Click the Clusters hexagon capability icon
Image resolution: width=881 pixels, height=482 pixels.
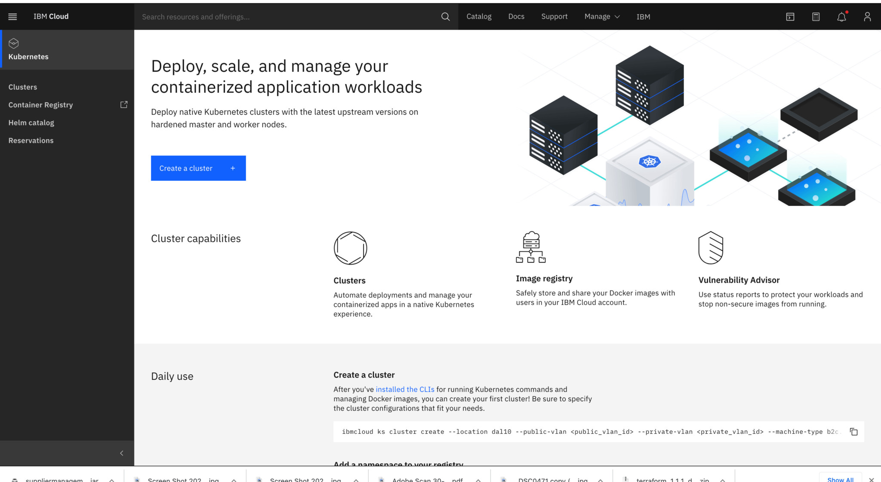pos(350,248)
